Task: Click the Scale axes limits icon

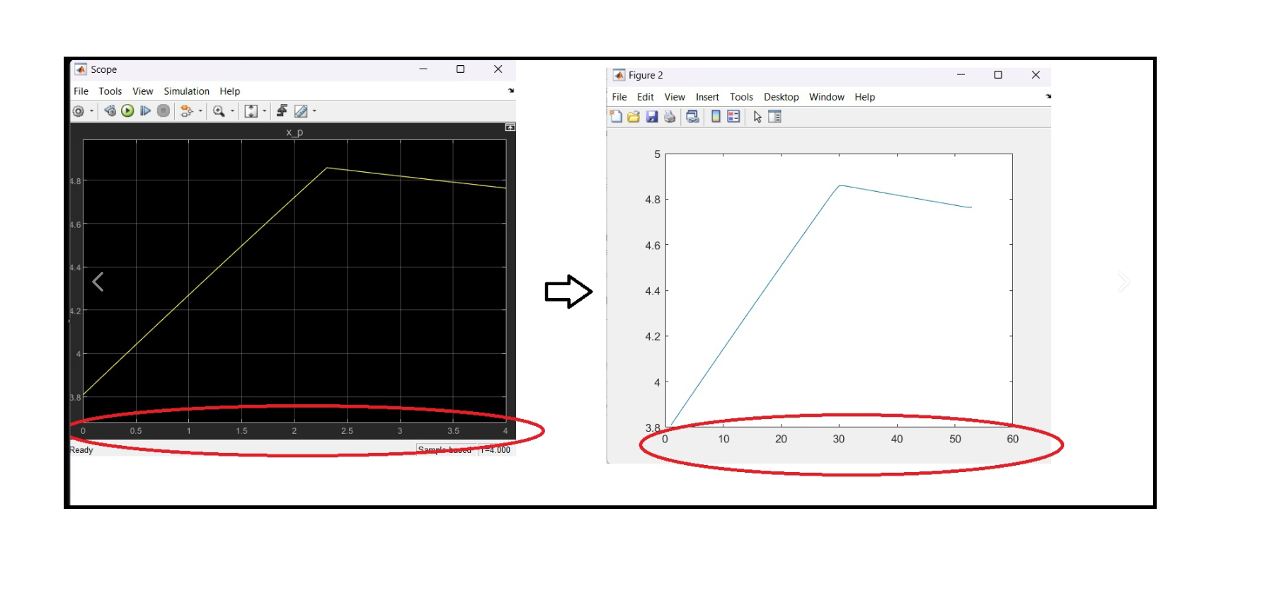Action: [x=251, y=111]
